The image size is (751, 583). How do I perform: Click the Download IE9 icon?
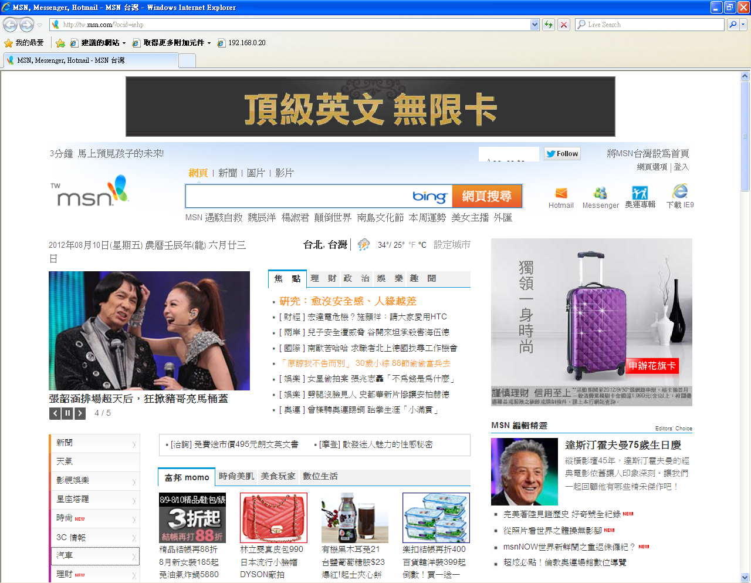680,192
